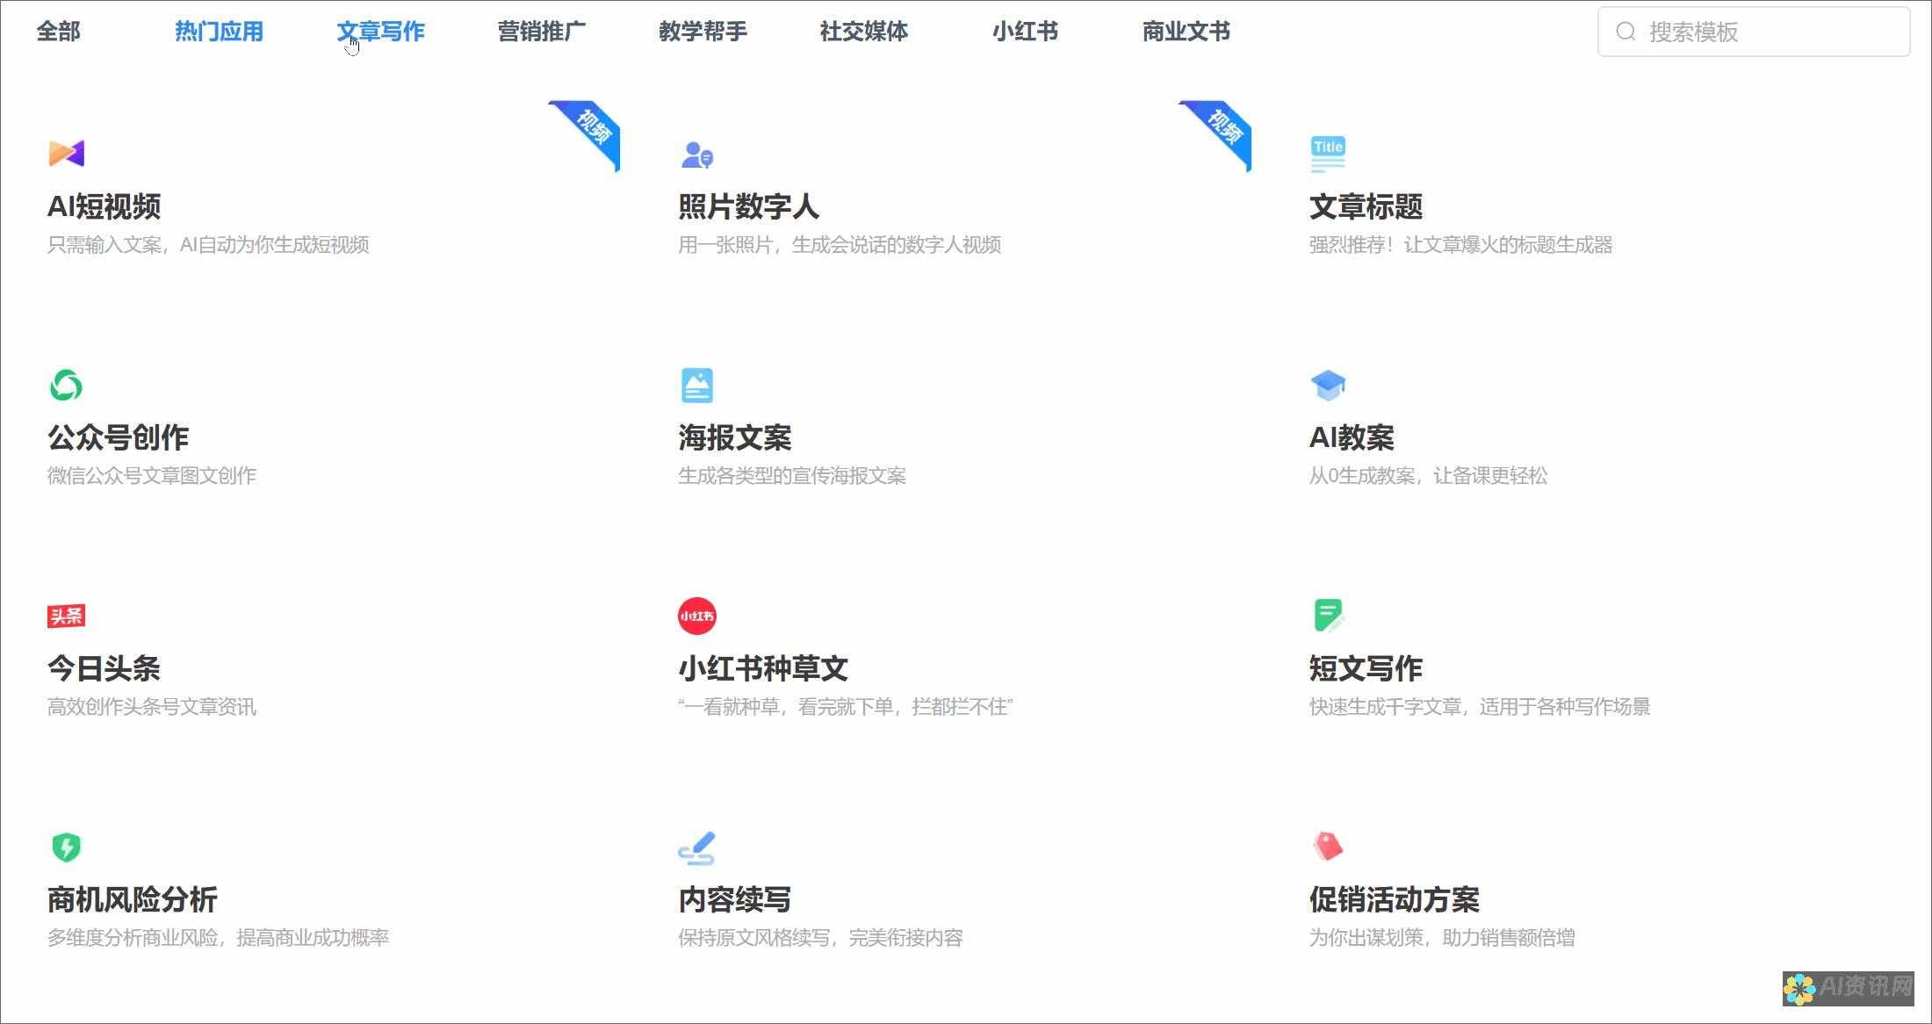
Task: Click the AI短视频 icon
Action: pyautogui.click(x=68, y=154)
